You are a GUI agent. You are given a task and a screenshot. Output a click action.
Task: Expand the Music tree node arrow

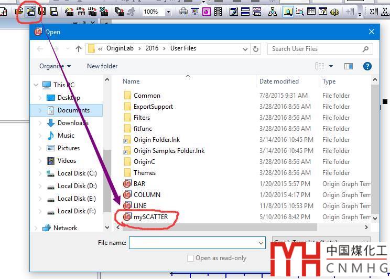point(40,136)
